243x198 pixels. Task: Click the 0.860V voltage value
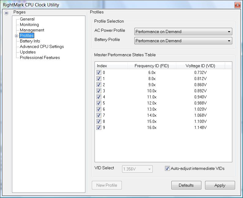[x=200, y=85]
